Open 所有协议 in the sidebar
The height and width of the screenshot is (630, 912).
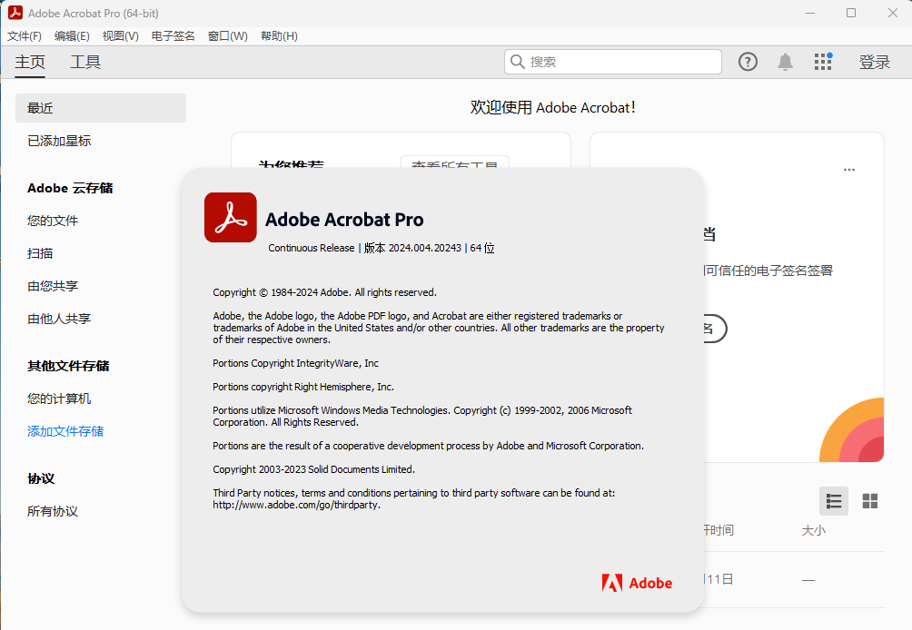[53, 511]
